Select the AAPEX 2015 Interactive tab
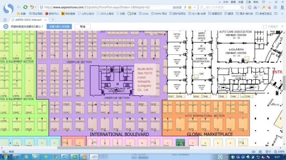 (x=29, y=20)
